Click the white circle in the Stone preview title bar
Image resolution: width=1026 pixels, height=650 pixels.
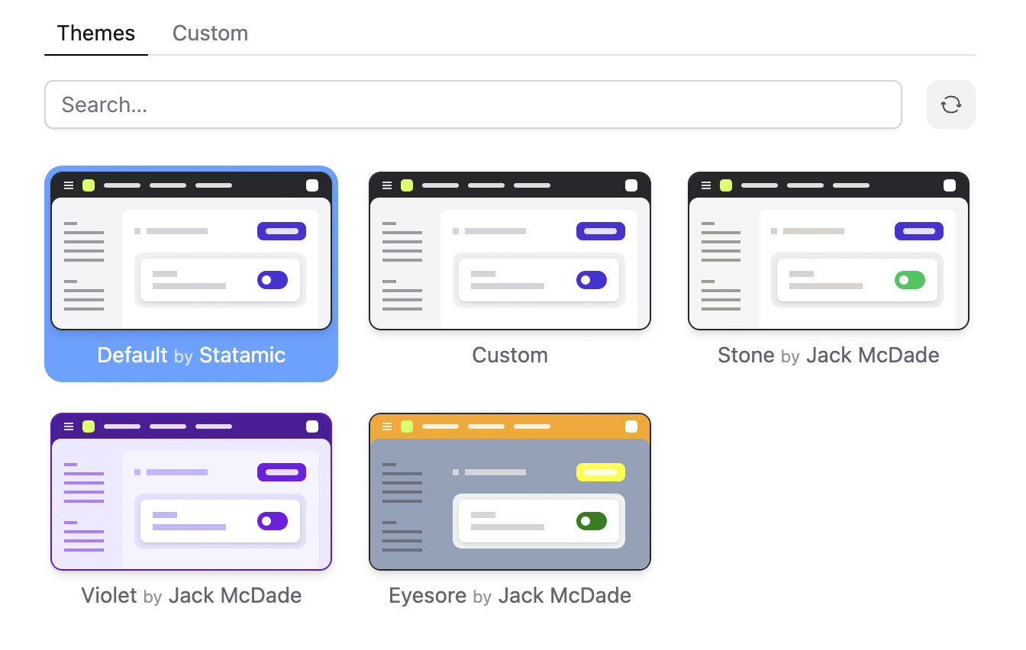pyautogui.click(x=950, y=185)
